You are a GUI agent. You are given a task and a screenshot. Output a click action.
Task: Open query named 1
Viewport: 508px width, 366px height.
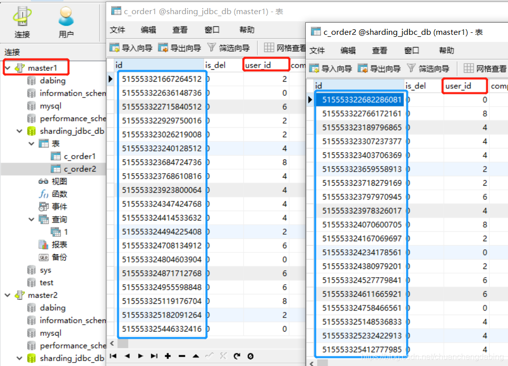click(66, 232)
